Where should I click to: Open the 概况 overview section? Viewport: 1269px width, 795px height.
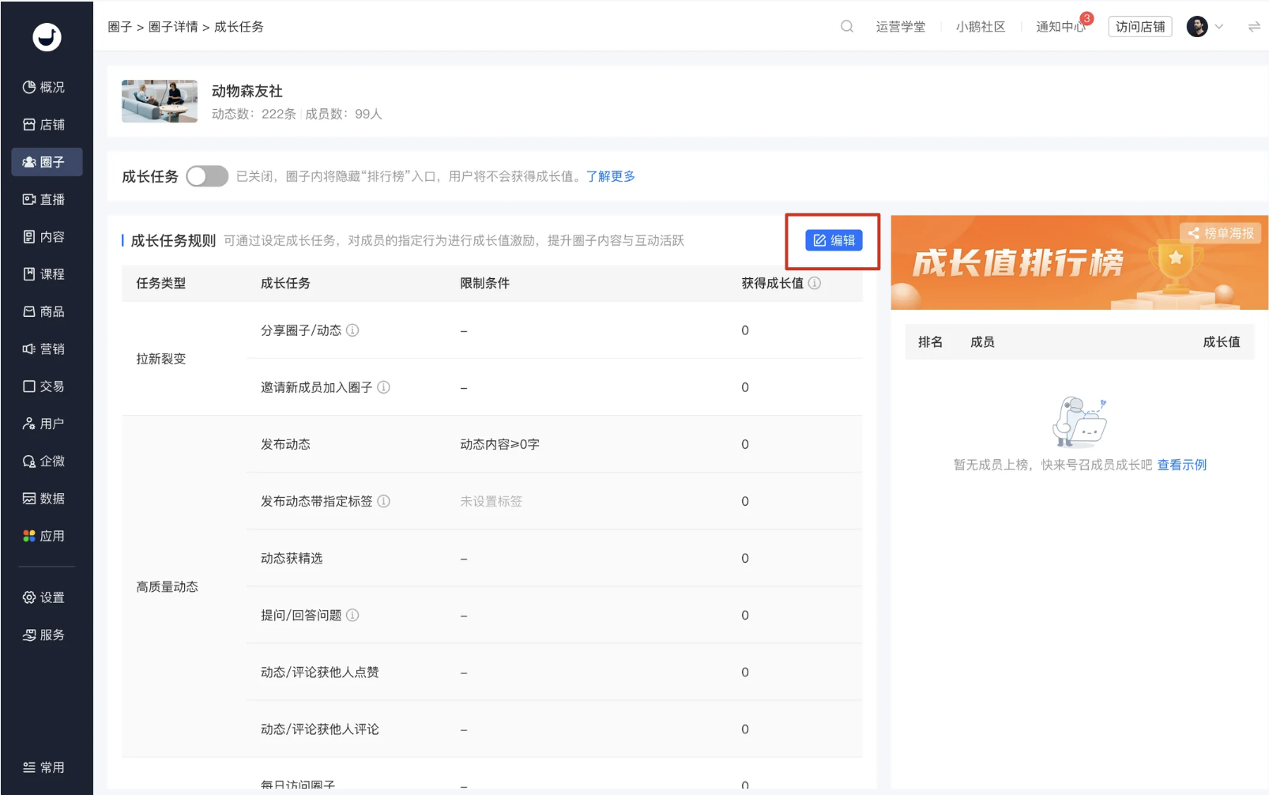point(44,87)
